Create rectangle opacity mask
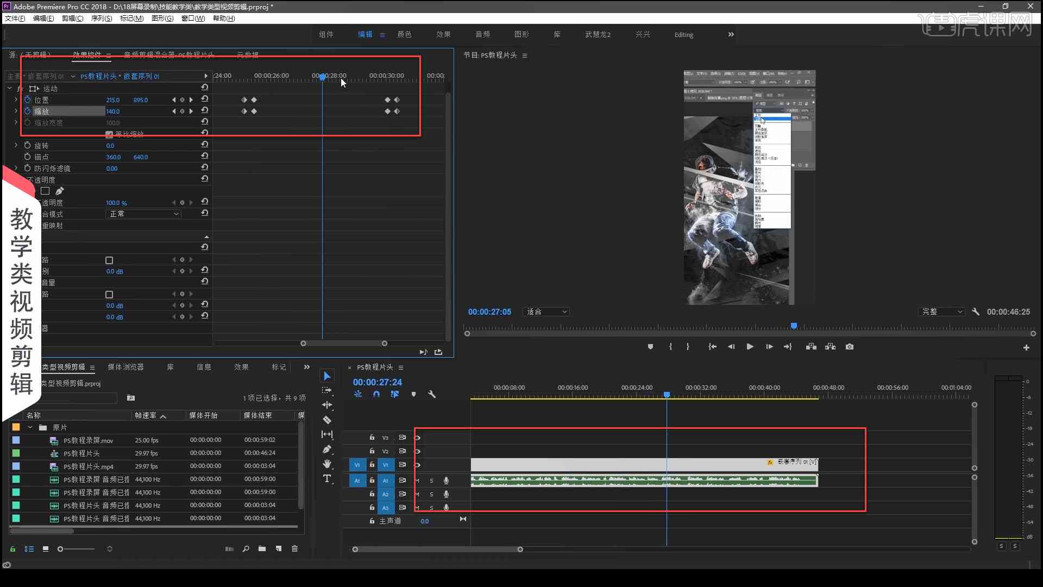This screenshot has height=587, width=1043. tap(45, 191)
